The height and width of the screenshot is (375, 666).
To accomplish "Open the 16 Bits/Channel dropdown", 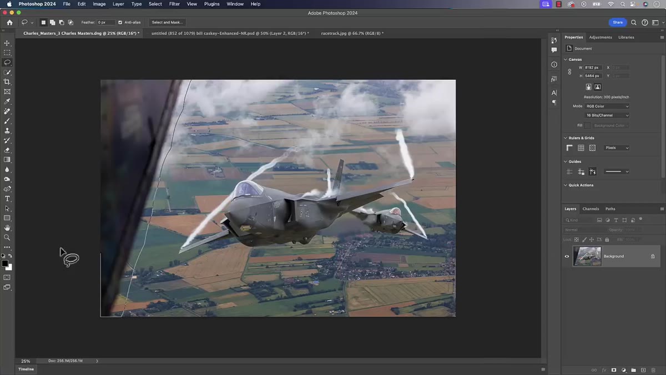I will pos(607,115).
